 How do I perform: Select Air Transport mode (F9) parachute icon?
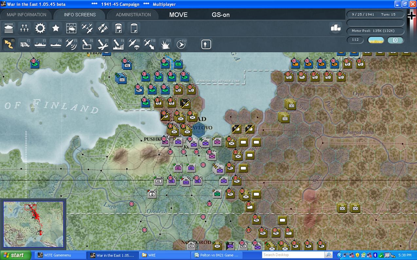pos(134,44)
